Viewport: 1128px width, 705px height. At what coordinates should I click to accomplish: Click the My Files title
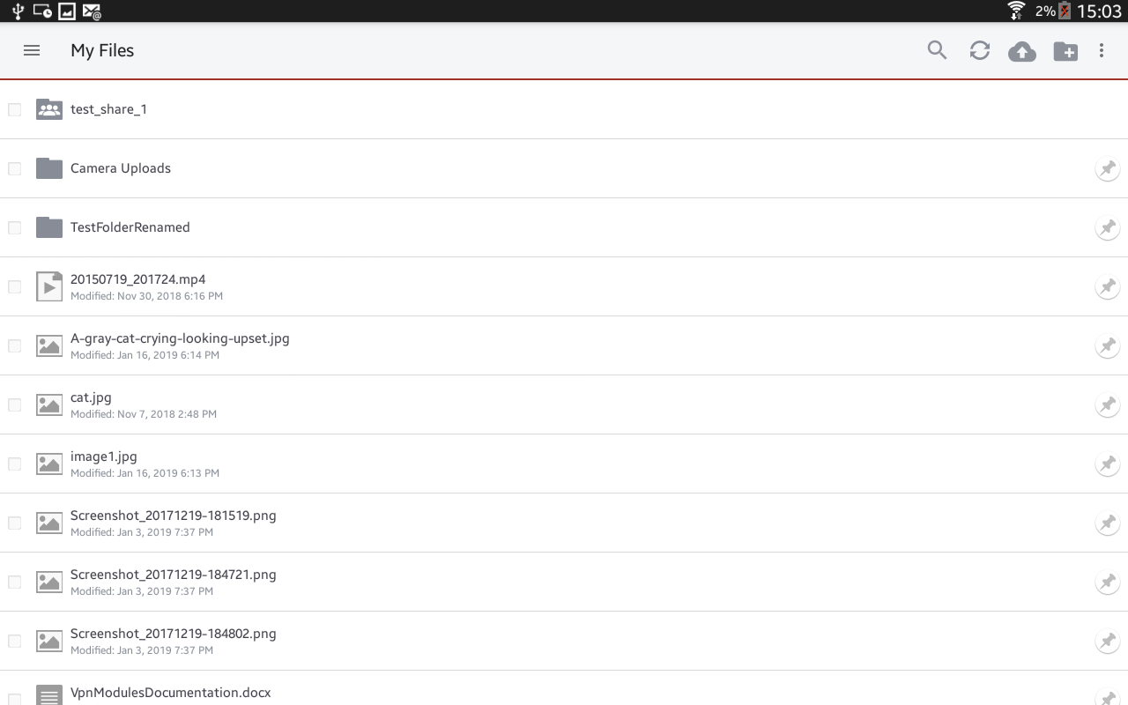(102, 51)
